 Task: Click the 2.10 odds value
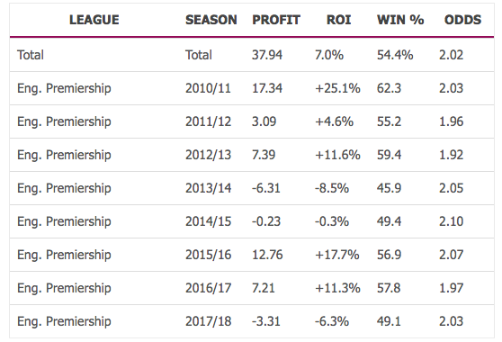(451, 221)
